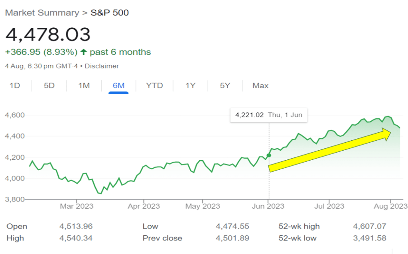Show the YTD chart range
The image size is (408, 254).
coord(154,85)
